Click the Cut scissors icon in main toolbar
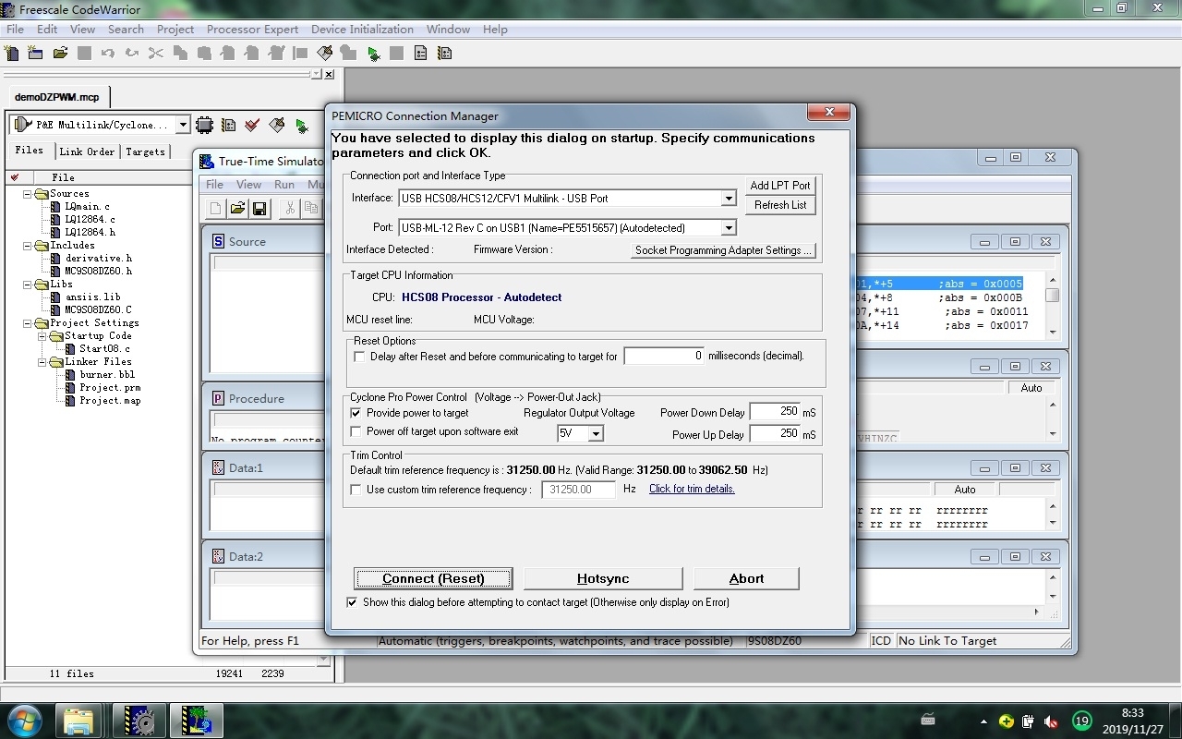Image resolution: width=1182 pixels, height=739 pixels. [156, 54]
